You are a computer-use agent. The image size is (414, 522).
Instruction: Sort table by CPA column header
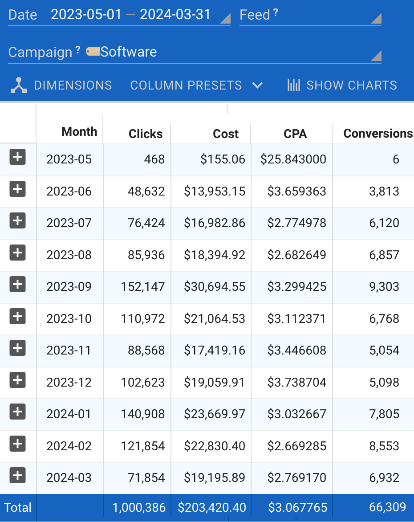click(x=295, y=134)
